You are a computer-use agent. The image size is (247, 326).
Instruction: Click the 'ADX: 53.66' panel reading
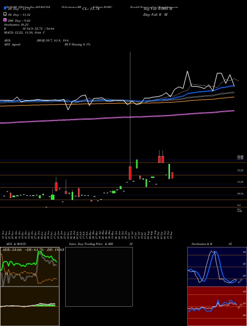click(x=12, y=250)
